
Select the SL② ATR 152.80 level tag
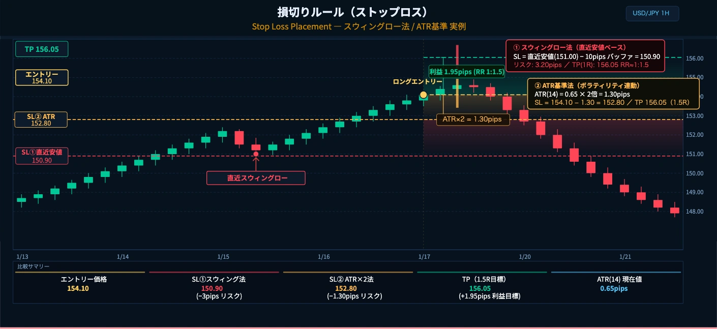click(x=41, y=120)
